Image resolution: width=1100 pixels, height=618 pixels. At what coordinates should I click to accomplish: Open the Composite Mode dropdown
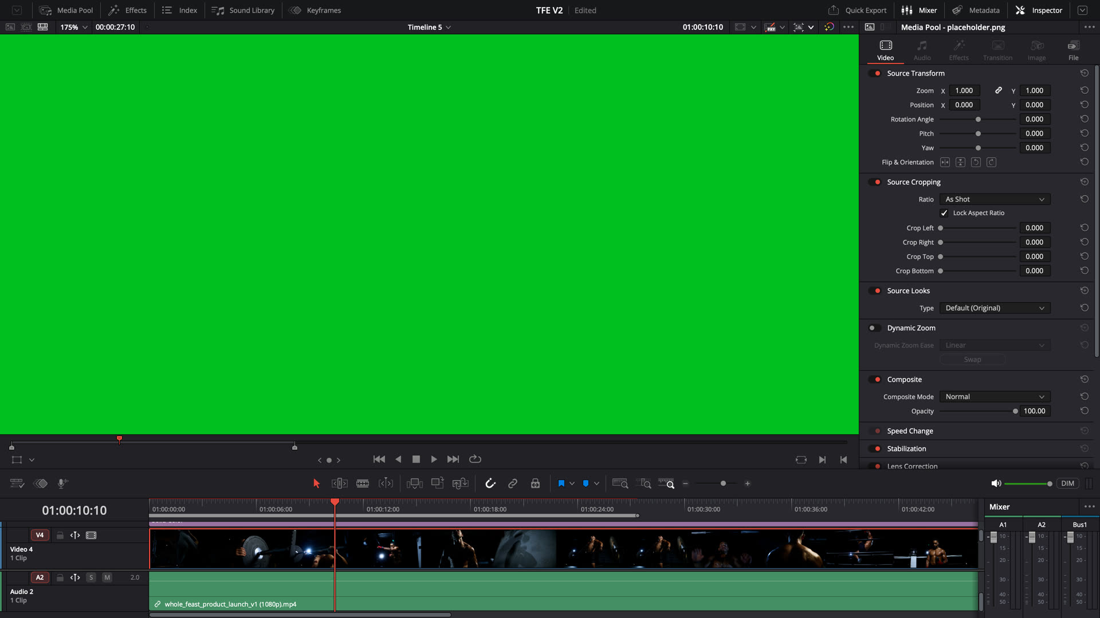(x=995, y=397)
